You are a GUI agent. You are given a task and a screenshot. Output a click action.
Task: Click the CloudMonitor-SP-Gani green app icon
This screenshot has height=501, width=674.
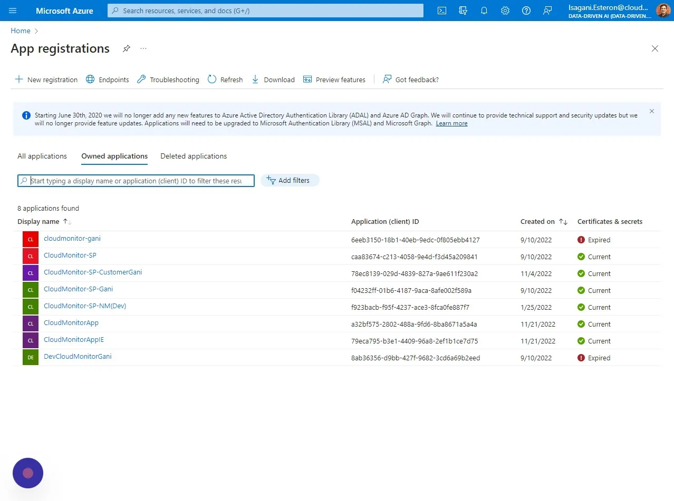[x=31, y=290]
